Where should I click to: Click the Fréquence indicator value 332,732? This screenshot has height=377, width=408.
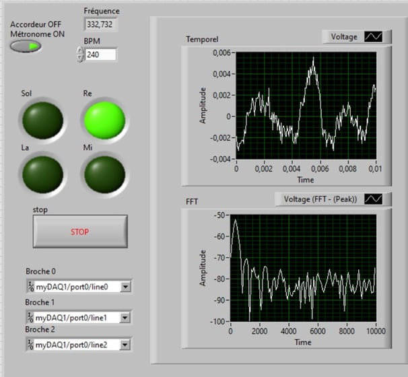click(x=100, y=24)
